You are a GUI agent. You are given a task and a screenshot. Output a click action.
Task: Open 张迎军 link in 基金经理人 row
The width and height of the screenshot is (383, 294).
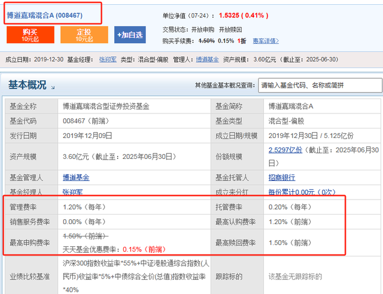point(72,192)
